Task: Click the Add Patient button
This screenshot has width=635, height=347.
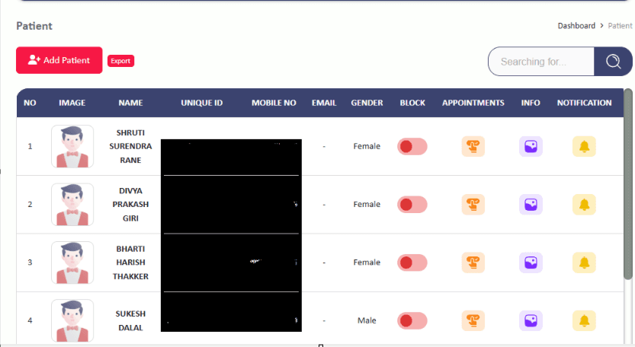Action: tap(59, 60)
